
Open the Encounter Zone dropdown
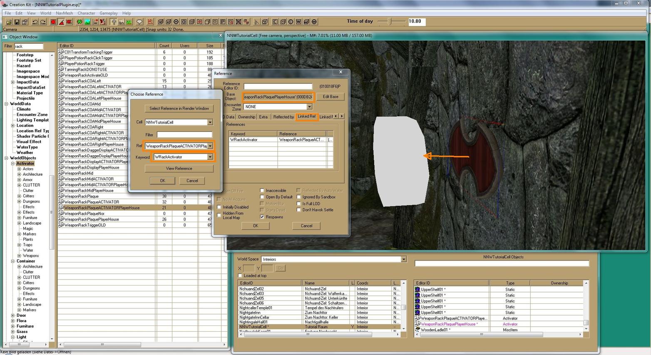(x=309, y=107)
